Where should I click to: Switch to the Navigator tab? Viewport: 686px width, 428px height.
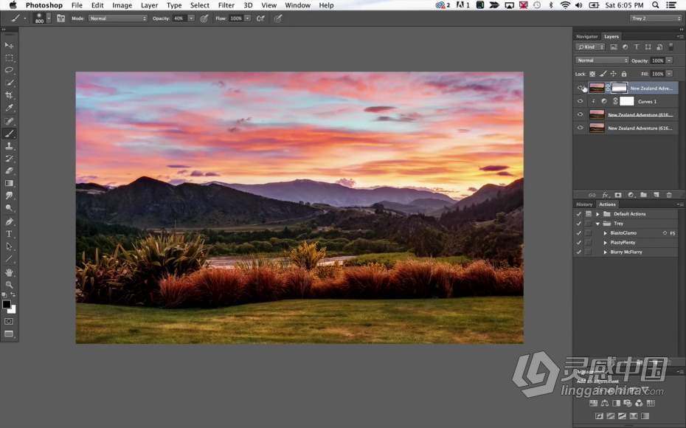pos(586,37)
